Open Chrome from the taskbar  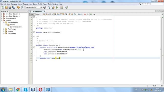[18, 90]
